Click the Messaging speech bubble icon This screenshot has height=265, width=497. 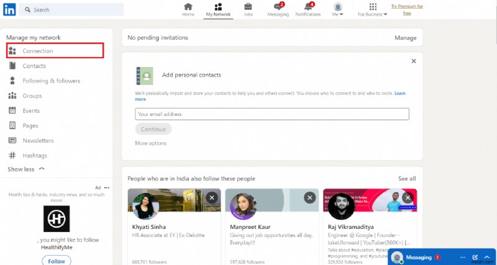click(x=278, y=7)
